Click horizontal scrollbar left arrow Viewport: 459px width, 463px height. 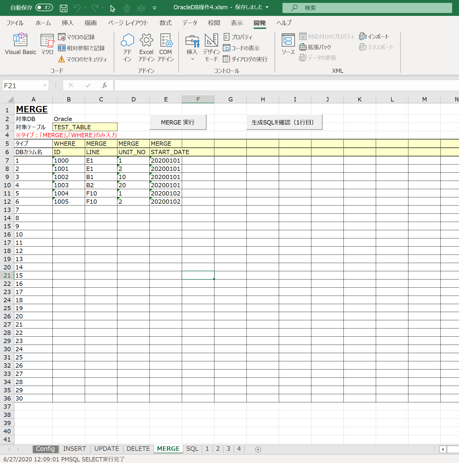(x=443, y=449)
